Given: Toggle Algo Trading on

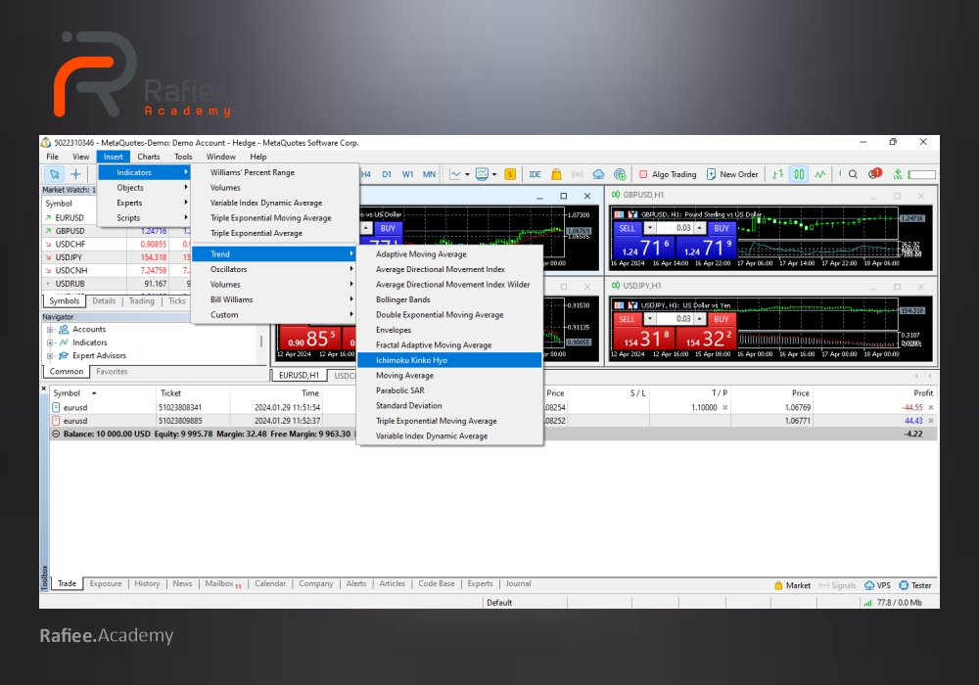Looking at the screenshot, I should (x=668, y=174).
